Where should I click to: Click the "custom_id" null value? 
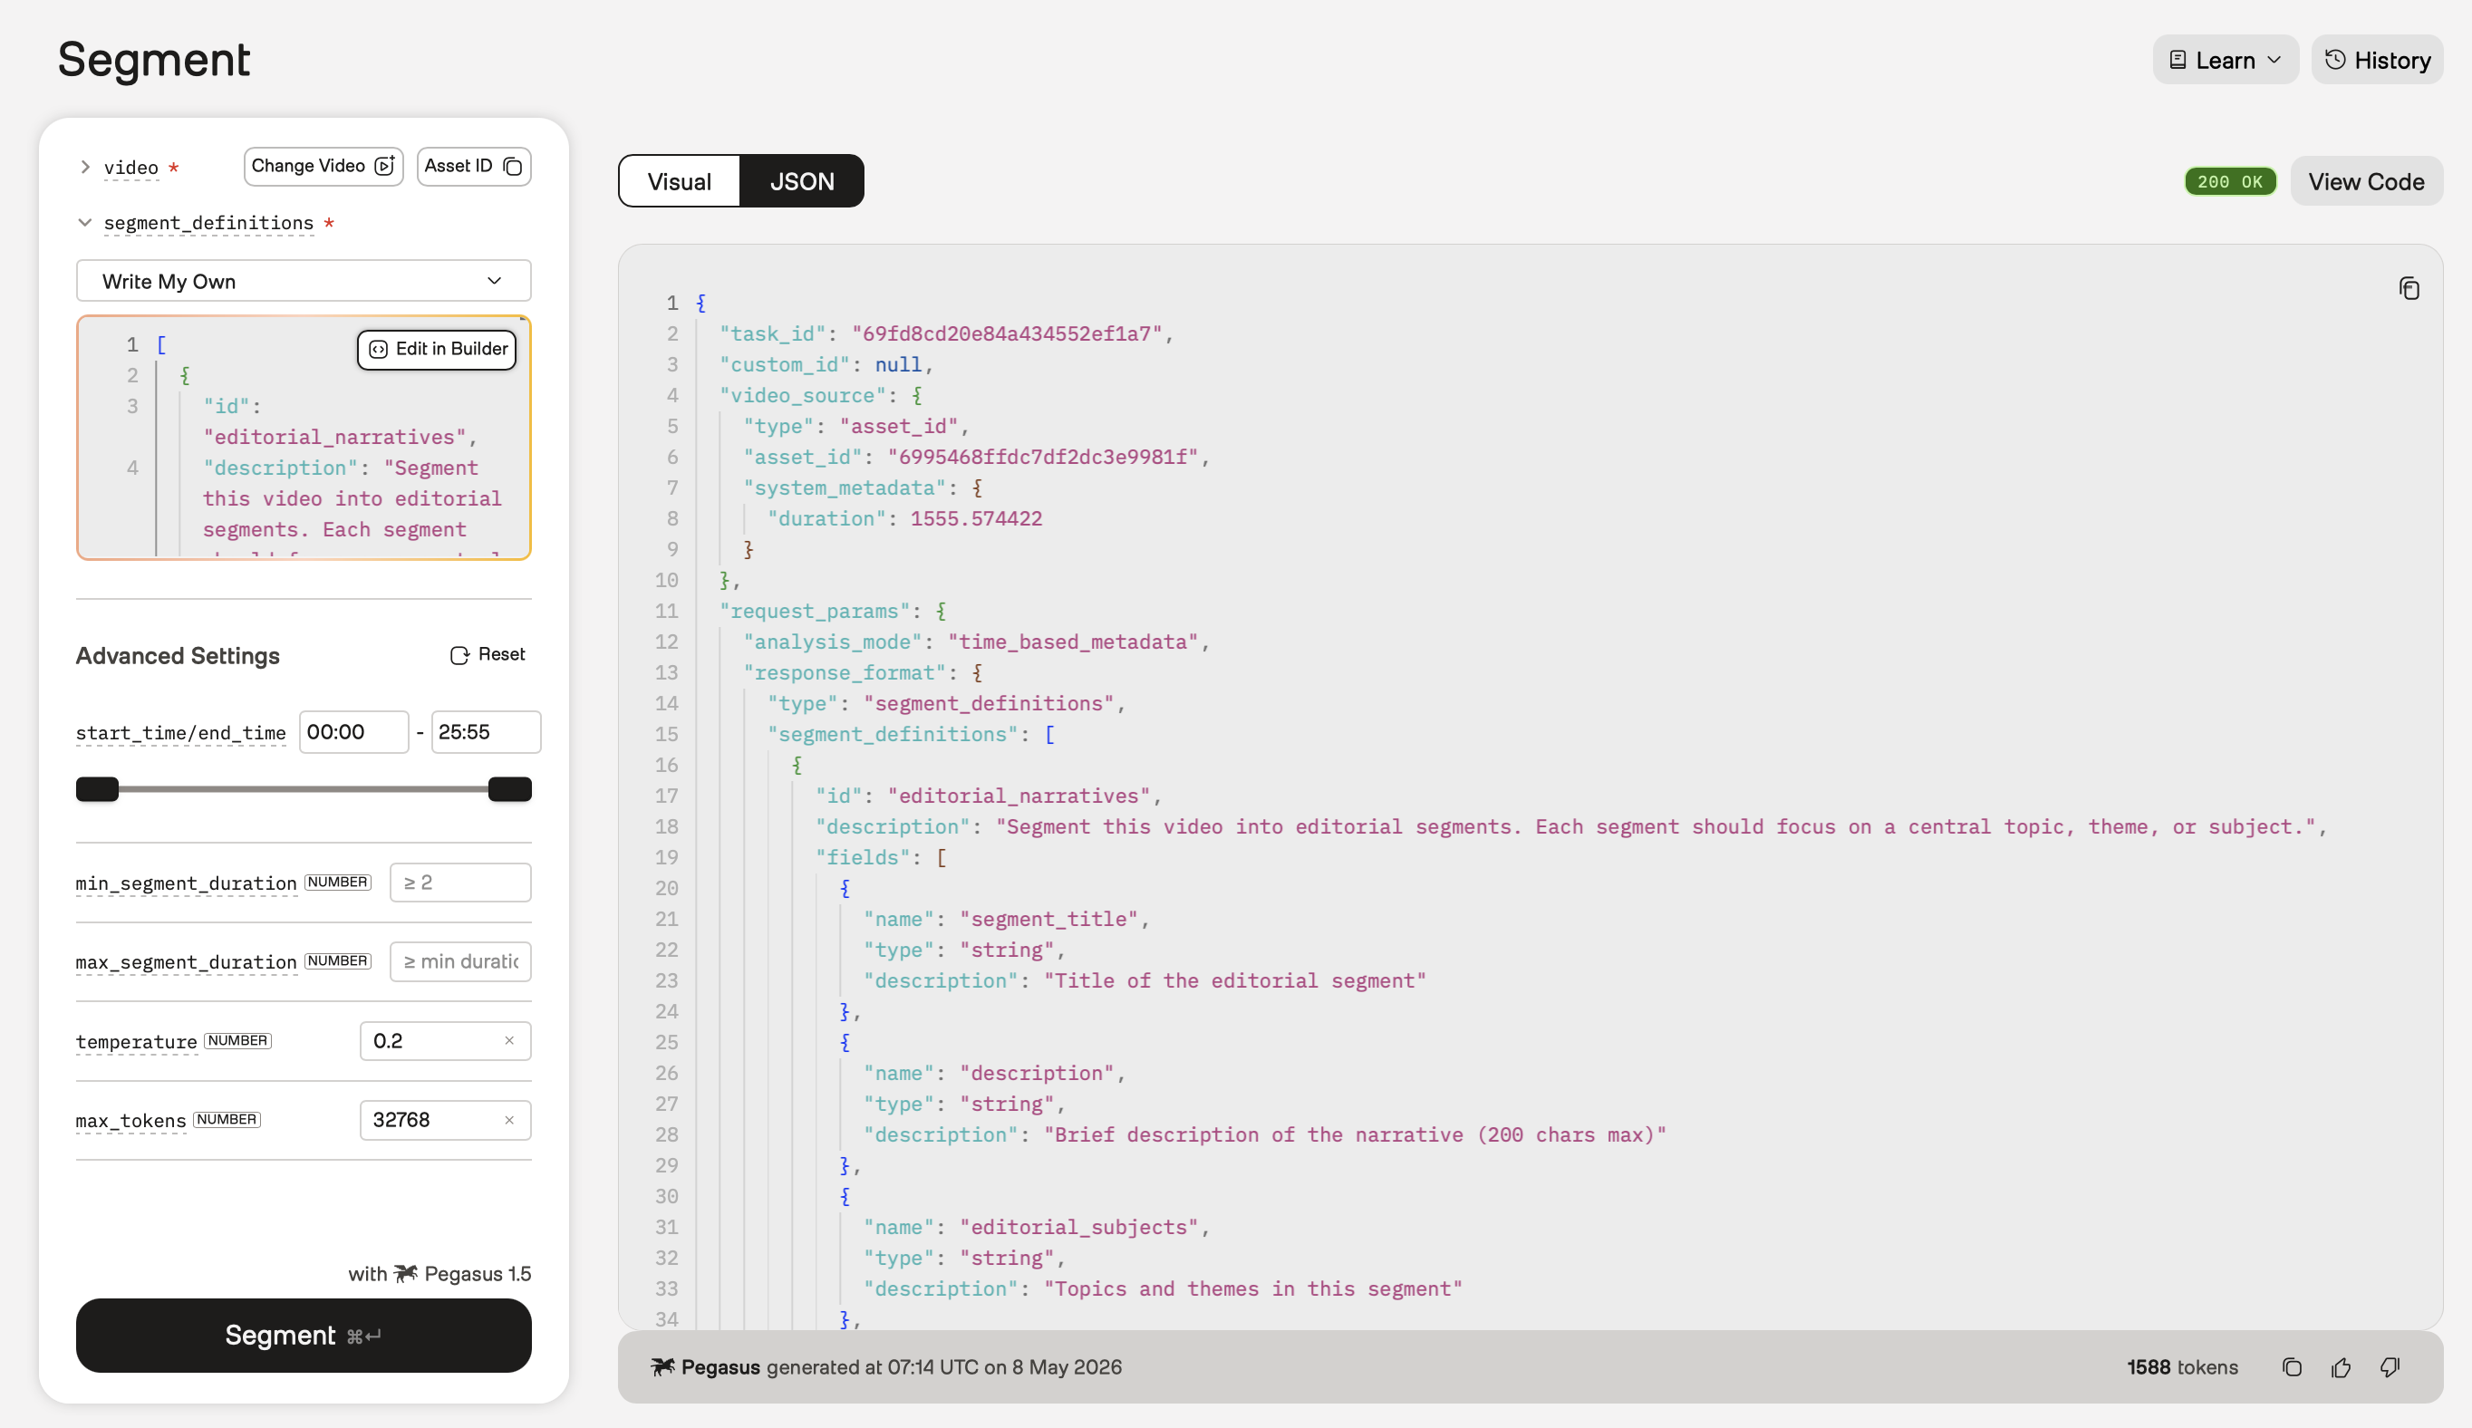point(898,365)
